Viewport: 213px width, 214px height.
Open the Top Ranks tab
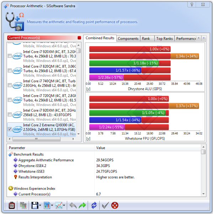pyautogui.click(x=164, y=39)
